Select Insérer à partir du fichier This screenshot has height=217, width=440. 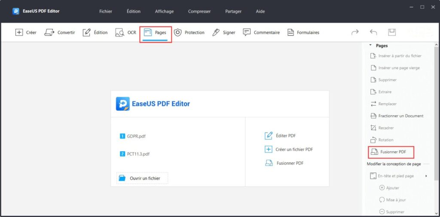(396, 56)
